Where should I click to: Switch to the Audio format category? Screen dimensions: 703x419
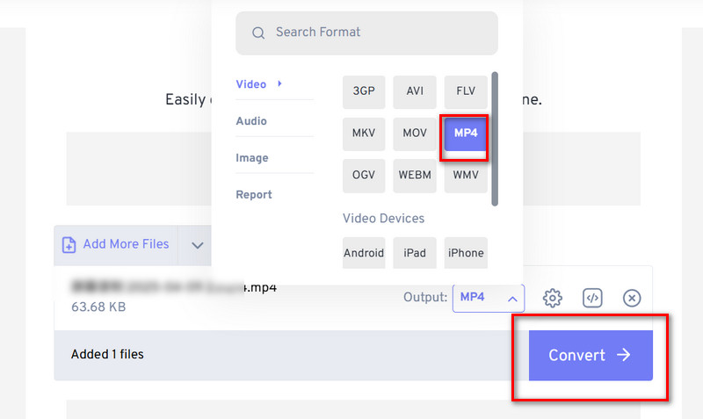tap(251, 121)
